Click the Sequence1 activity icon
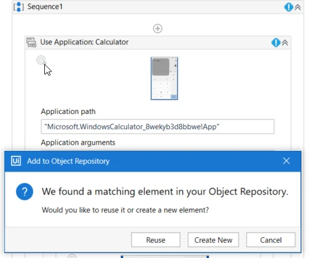Viewport: 318px width, 258px height. (18, 7)
